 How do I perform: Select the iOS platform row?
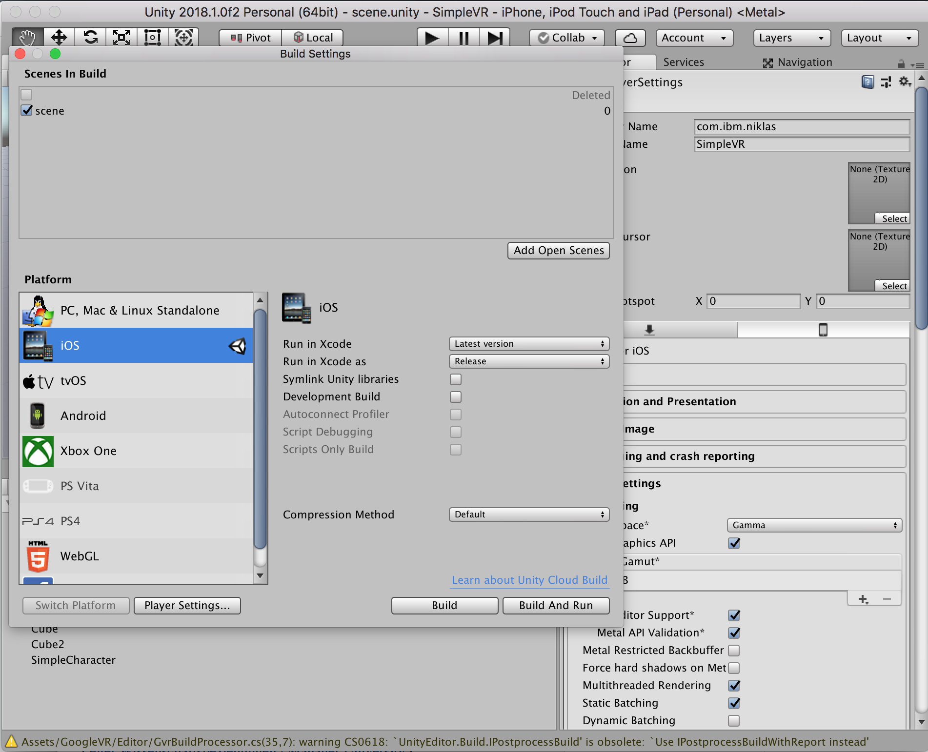[x=136, y=345]
